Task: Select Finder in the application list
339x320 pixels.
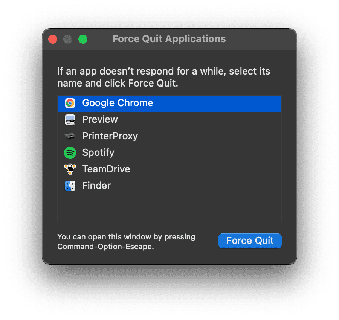Action: click(96, 186)
